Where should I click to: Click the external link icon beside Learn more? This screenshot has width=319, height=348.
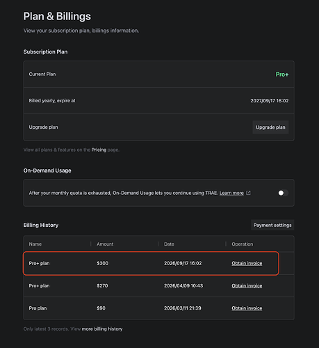click(248, 193)
